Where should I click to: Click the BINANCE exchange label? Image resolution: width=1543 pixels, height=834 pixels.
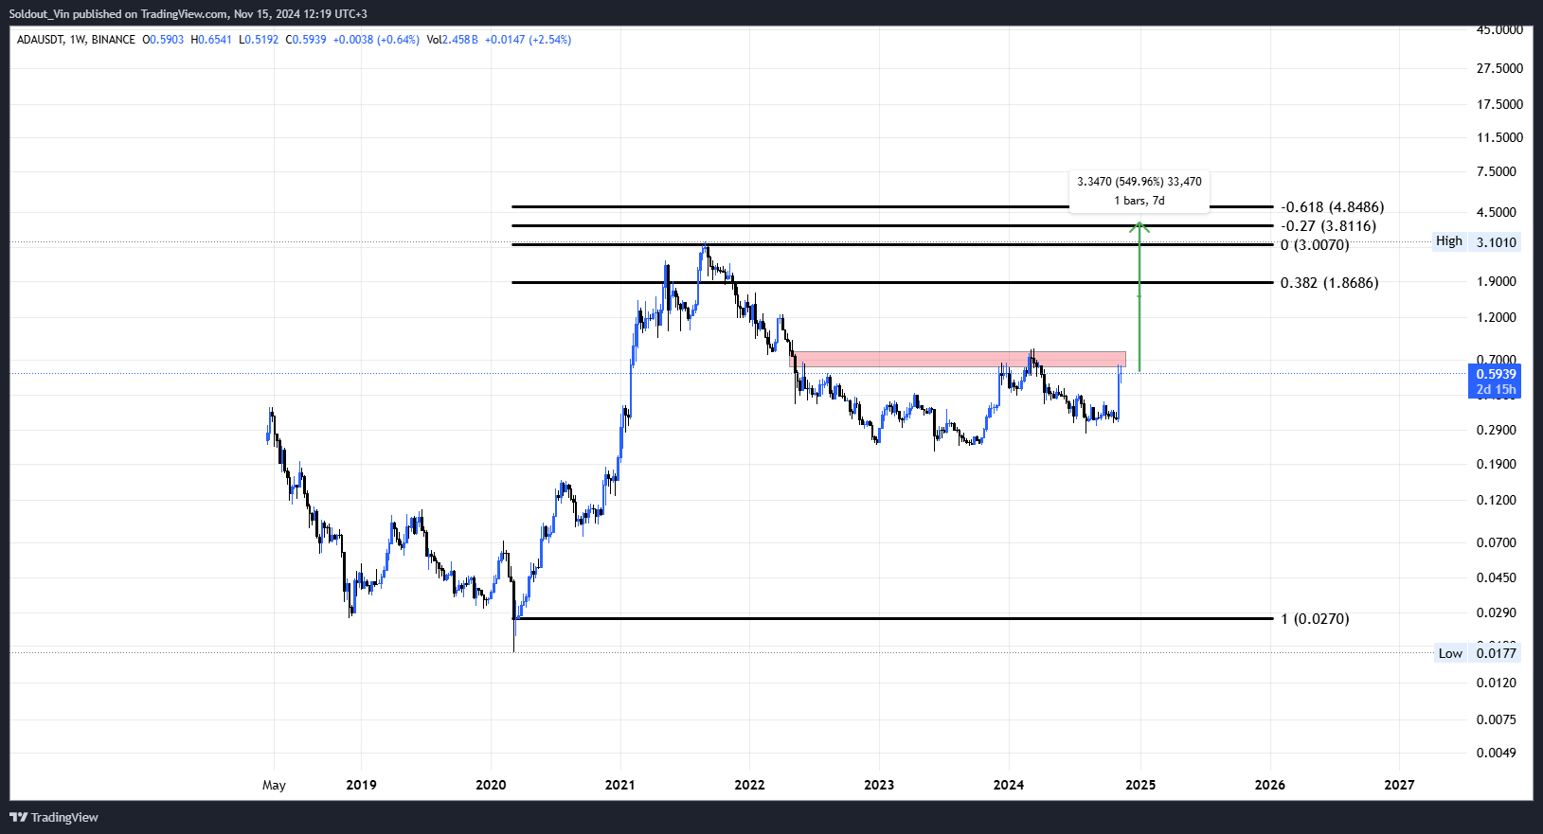114,40
